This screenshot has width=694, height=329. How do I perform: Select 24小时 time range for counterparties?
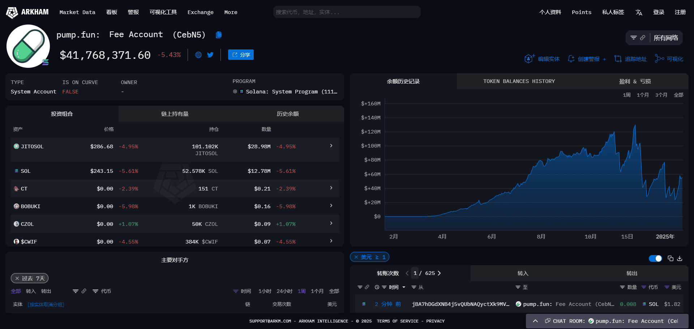[x=284, y=291]
